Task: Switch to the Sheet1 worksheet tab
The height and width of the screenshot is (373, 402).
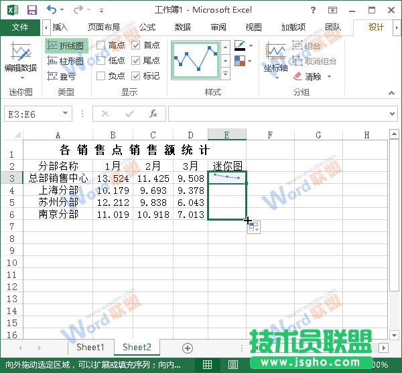Action: 90,347
